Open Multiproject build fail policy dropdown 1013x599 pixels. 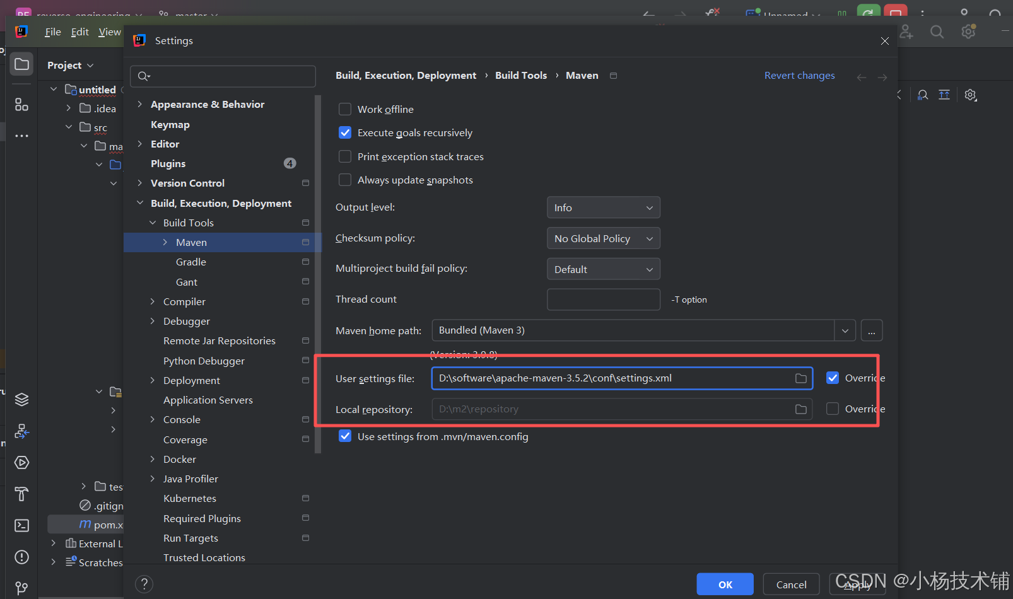(604, 269)
